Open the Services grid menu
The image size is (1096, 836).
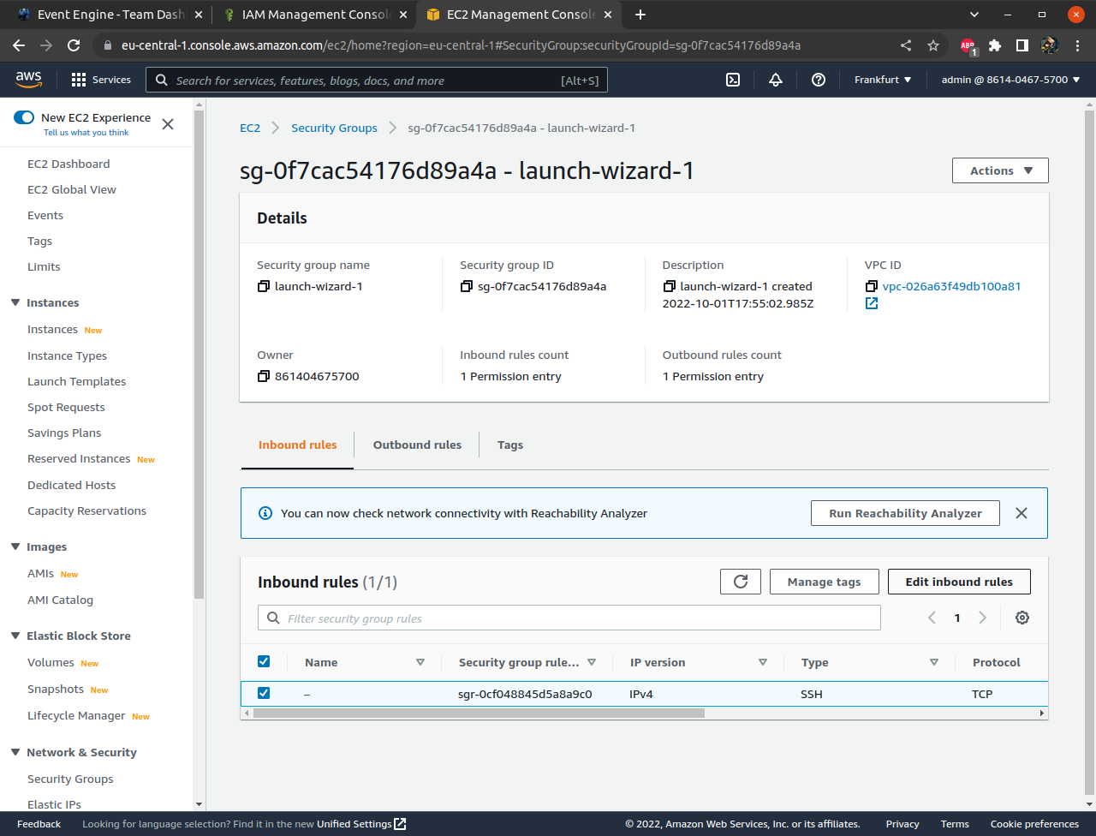[x=101, y=80]
